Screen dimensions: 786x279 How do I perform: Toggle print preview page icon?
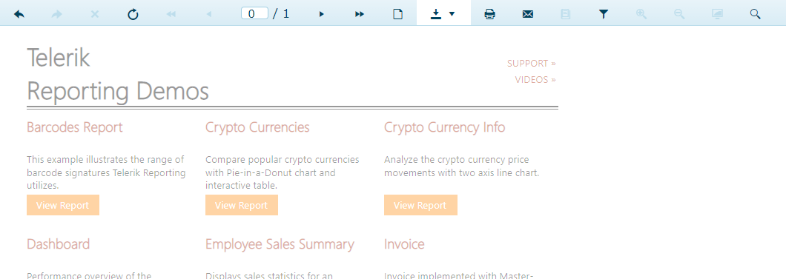pyautogui.click(x=397, y=14)
